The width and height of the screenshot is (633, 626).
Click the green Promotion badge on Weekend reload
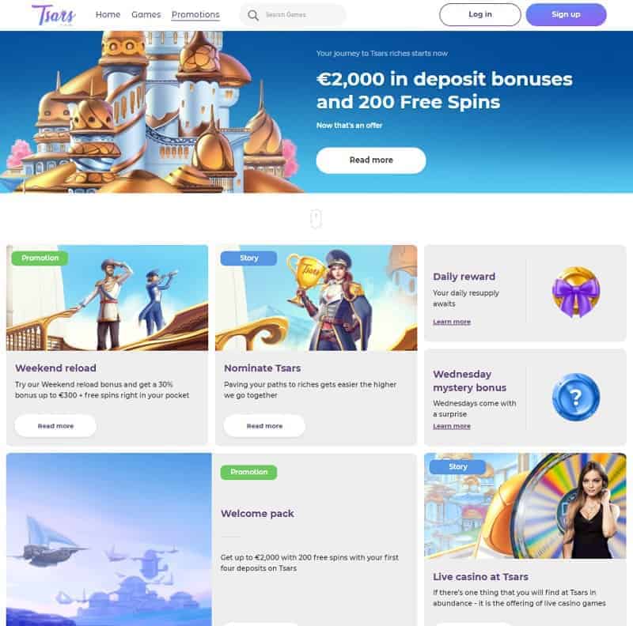40,258
